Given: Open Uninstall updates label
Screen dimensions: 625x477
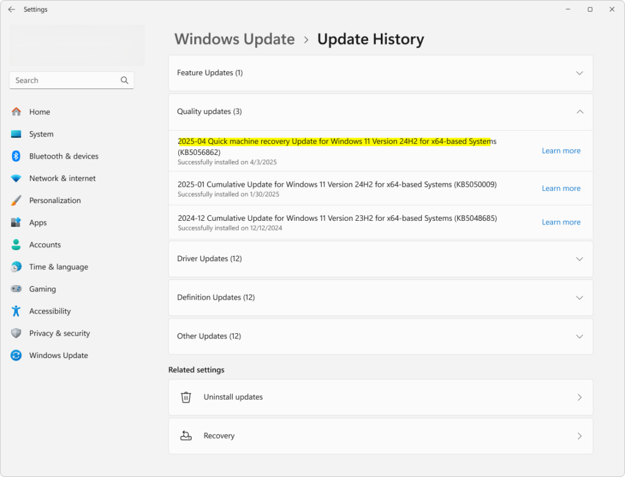Looking at the screenshot, I should 233,397.
